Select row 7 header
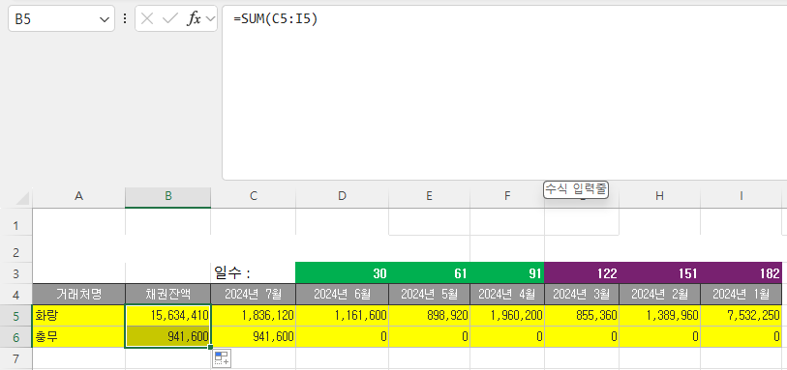 click(16, 358)
